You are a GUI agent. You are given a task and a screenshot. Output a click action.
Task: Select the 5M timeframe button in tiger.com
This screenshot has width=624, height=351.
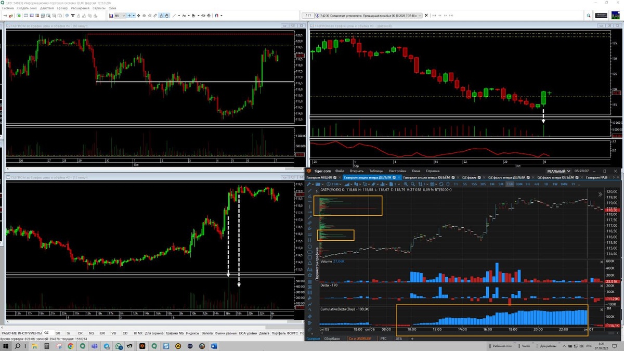click(x=501, y=183)
